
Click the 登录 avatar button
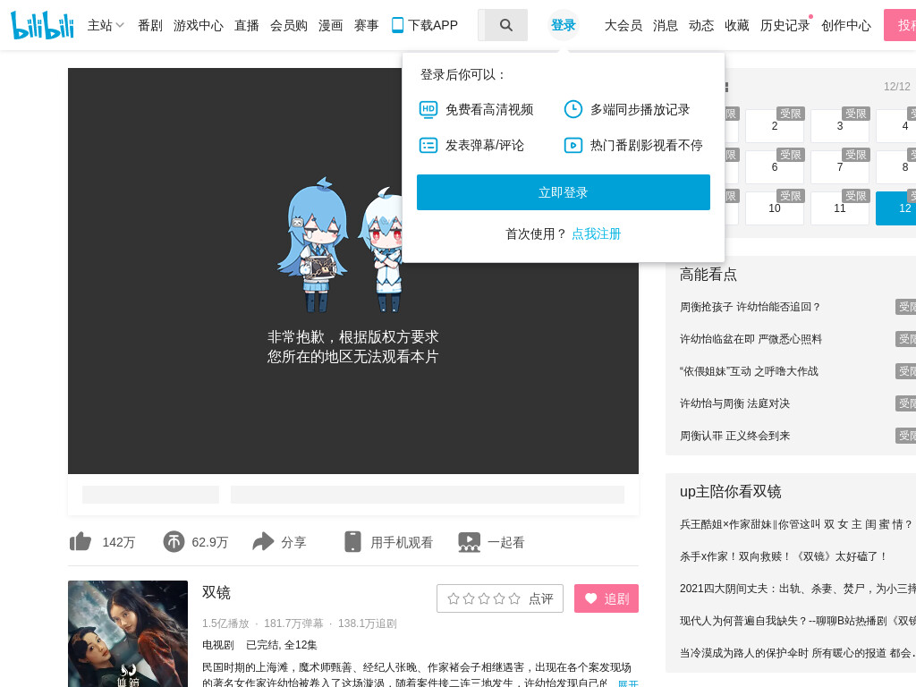click(564, 25)
